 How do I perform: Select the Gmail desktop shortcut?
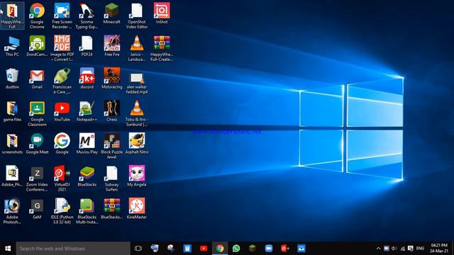[x=37, y=79]
